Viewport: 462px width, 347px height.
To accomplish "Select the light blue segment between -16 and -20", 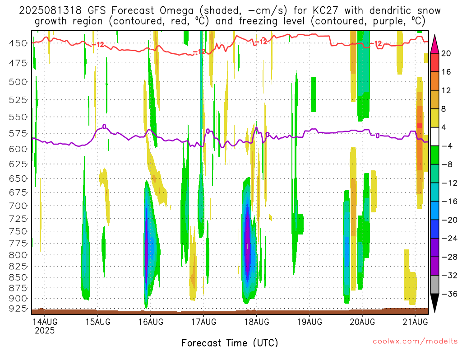I will click(x=434, y=211).
